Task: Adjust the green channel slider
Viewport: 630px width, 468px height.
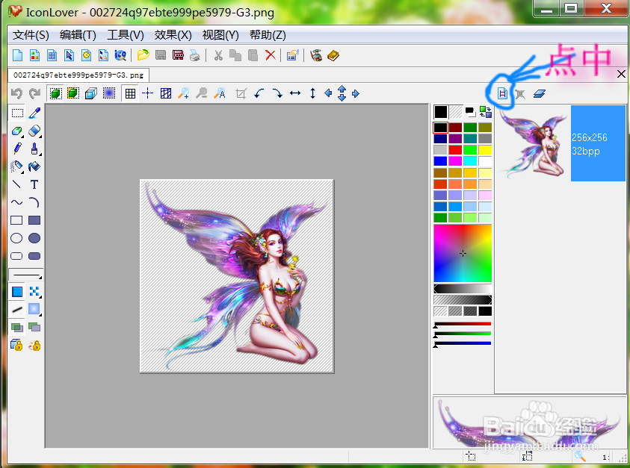Action: coord(463,334)
